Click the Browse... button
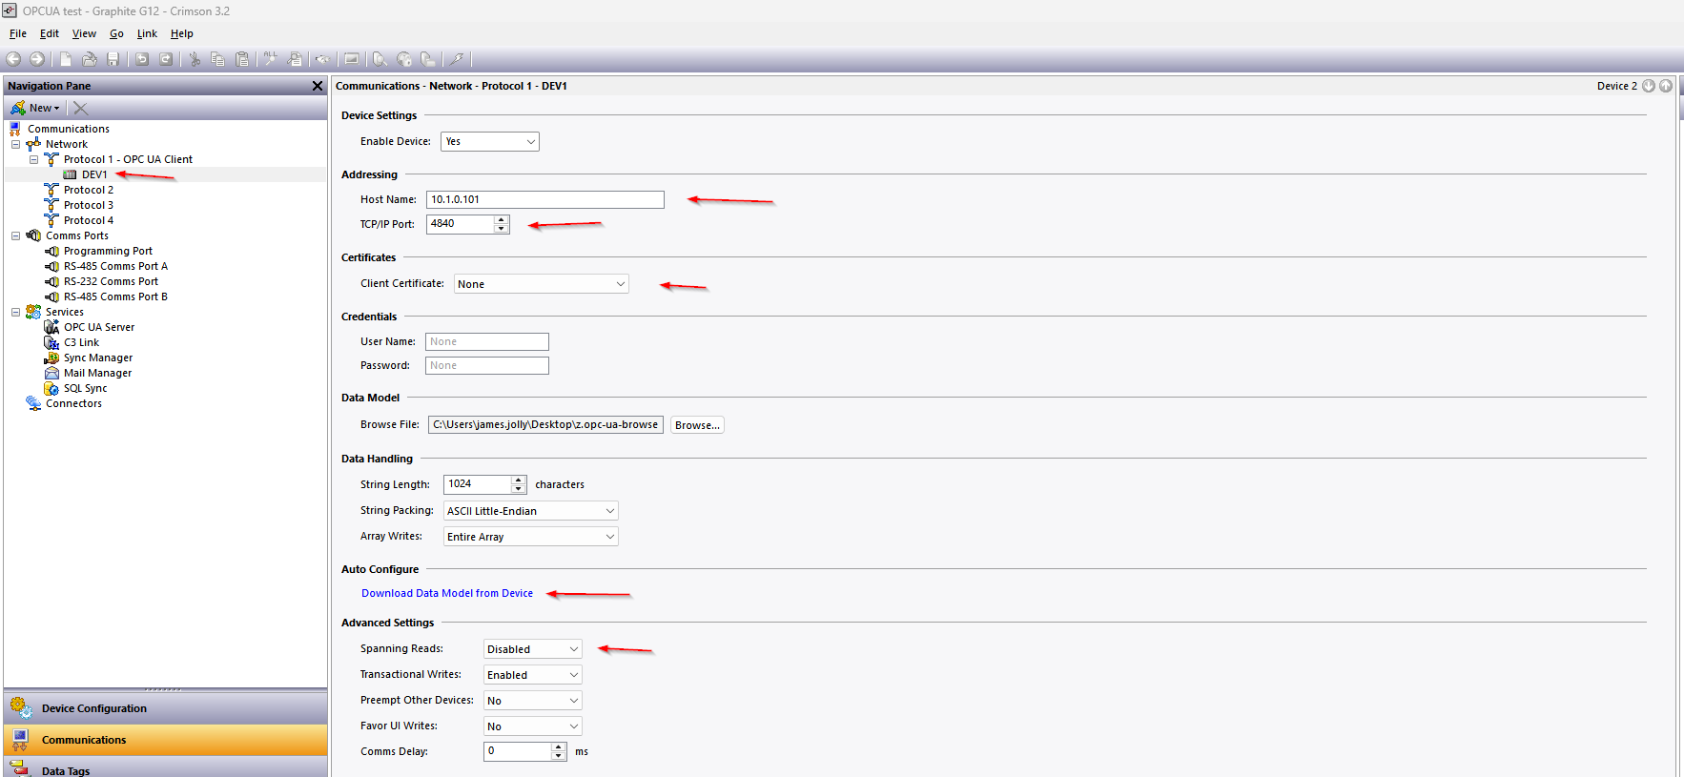The height and width of the screenshot is (777, 1684). (x=697, y=425)
